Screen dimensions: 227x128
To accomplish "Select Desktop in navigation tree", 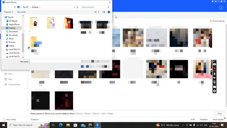I will pyautogui.click(x=12, y=28).
